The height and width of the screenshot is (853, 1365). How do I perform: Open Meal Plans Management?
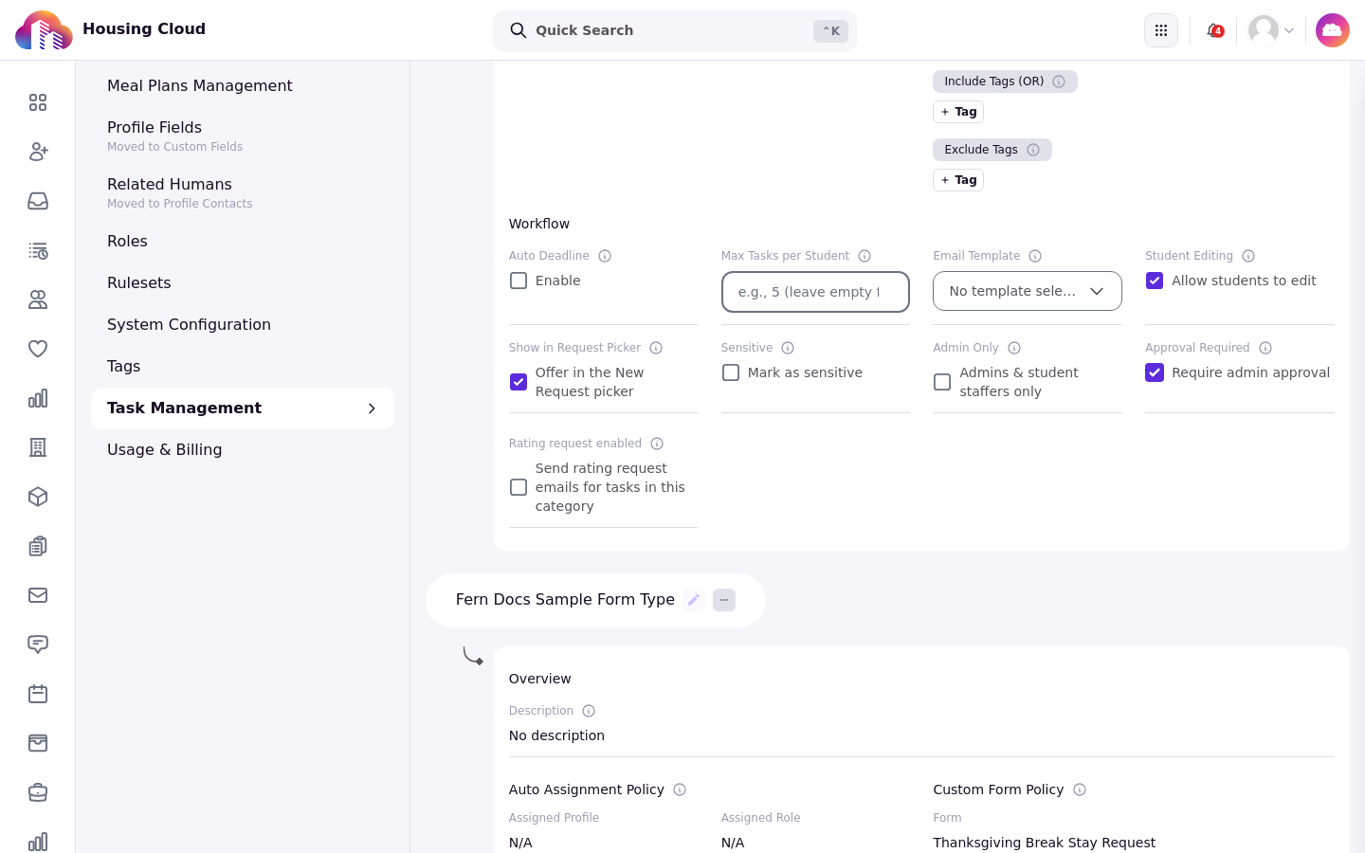[243, 85]
